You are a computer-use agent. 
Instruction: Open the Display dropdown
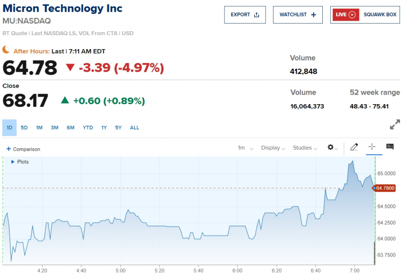tap(273, 148)
